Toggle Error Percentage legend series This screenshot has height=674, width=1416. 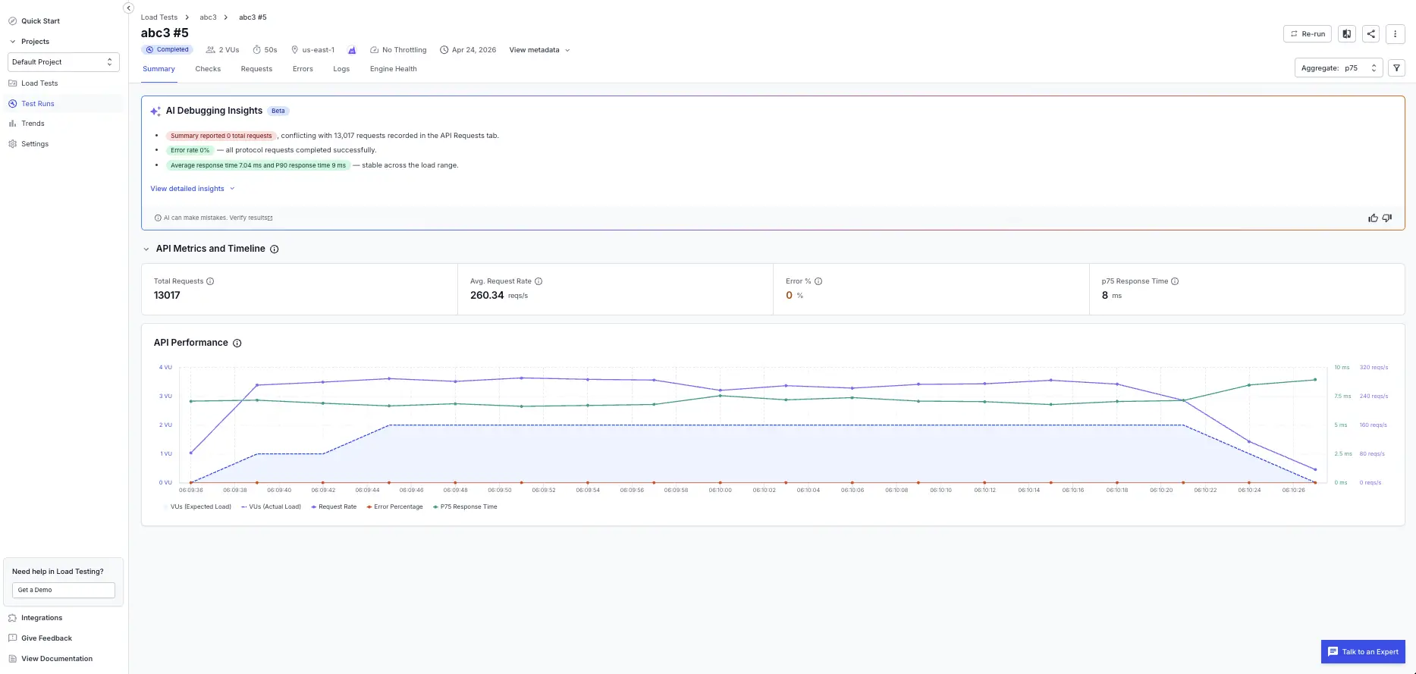point(394,506)
